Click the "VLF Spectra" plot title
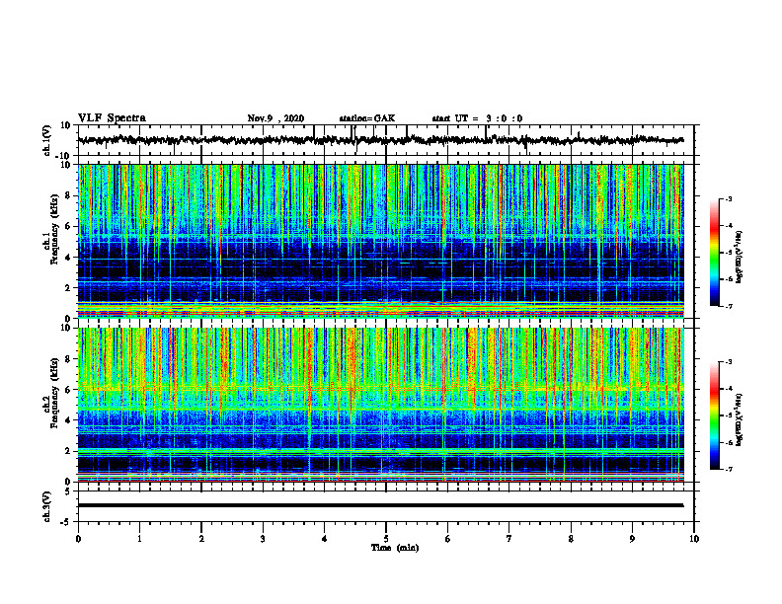The image size is (782, 604). click(x=113, y=118)
